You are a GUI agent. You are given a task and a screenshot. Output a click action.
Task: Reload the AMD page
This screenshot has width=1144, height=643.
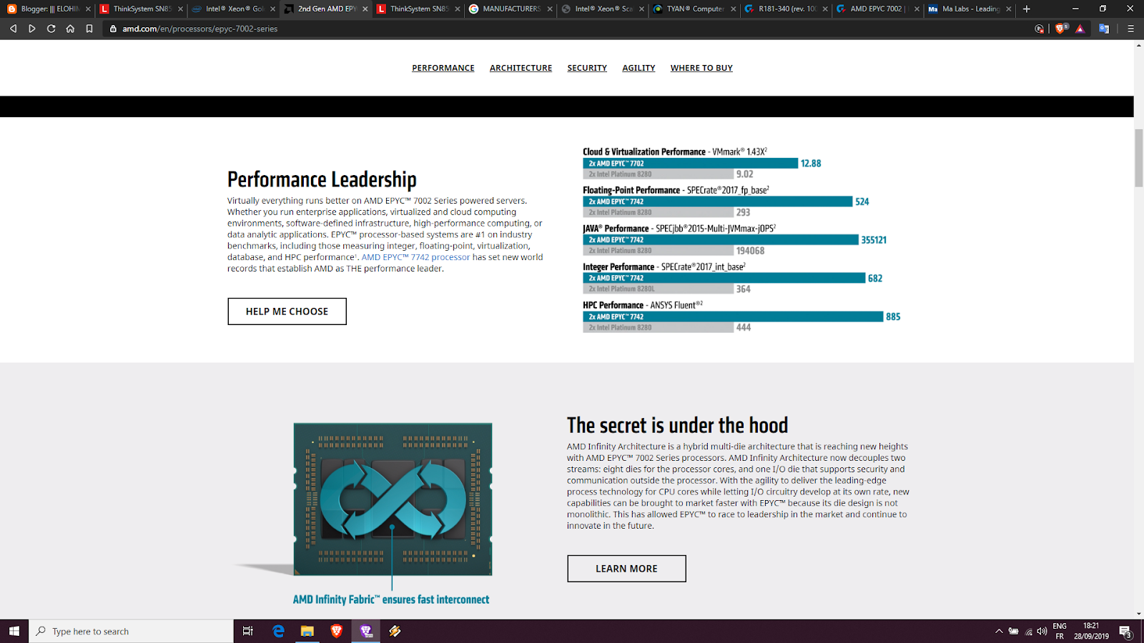coord(51,29)
